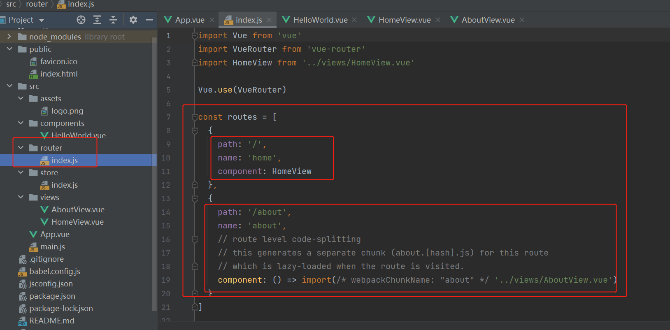Collapse the assets folder

(21, 98)
